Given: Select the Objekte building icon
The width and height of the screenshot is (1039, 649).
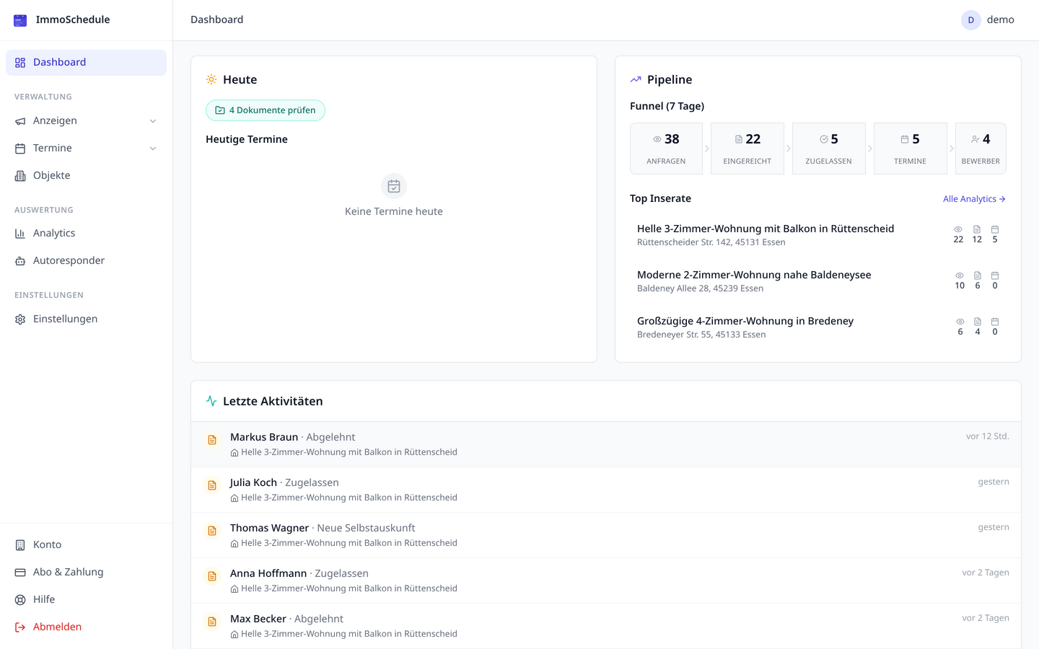Looking at the screenshot, I should [20, 175].
